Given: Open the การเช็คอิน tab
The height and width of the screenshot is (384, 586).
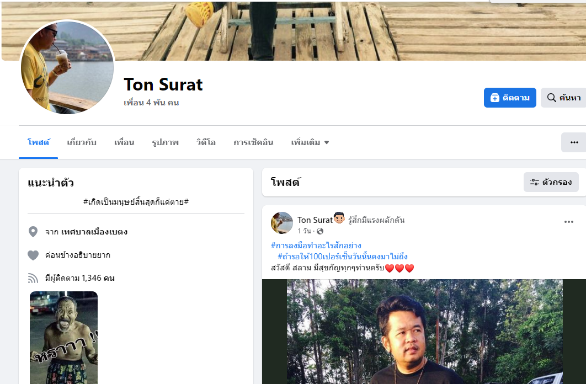Looking at the screenshot, I should click(253, 142).
